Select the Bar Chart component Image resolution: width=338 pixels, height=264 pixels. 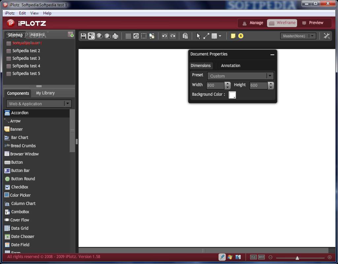click(36, 138)
